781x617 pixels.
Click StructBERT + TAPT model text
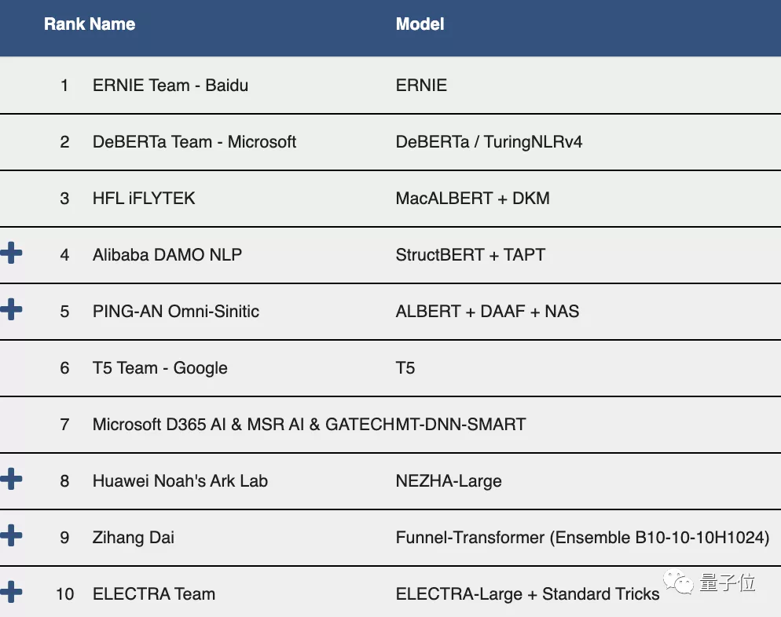coord(470,255)
